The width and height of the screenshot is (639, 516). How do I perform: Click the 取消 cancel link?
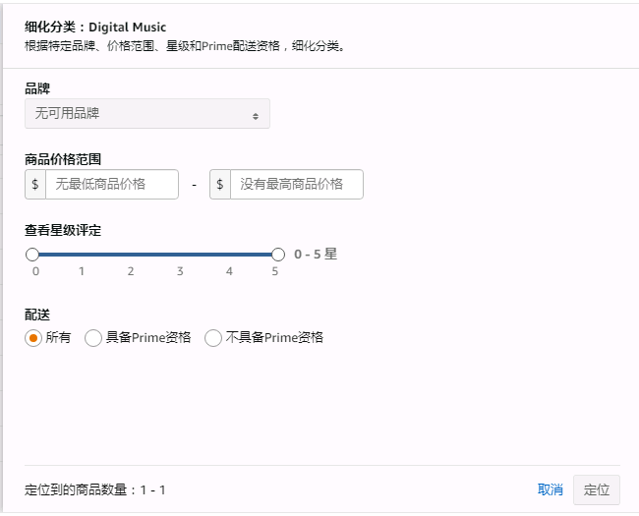551,489
